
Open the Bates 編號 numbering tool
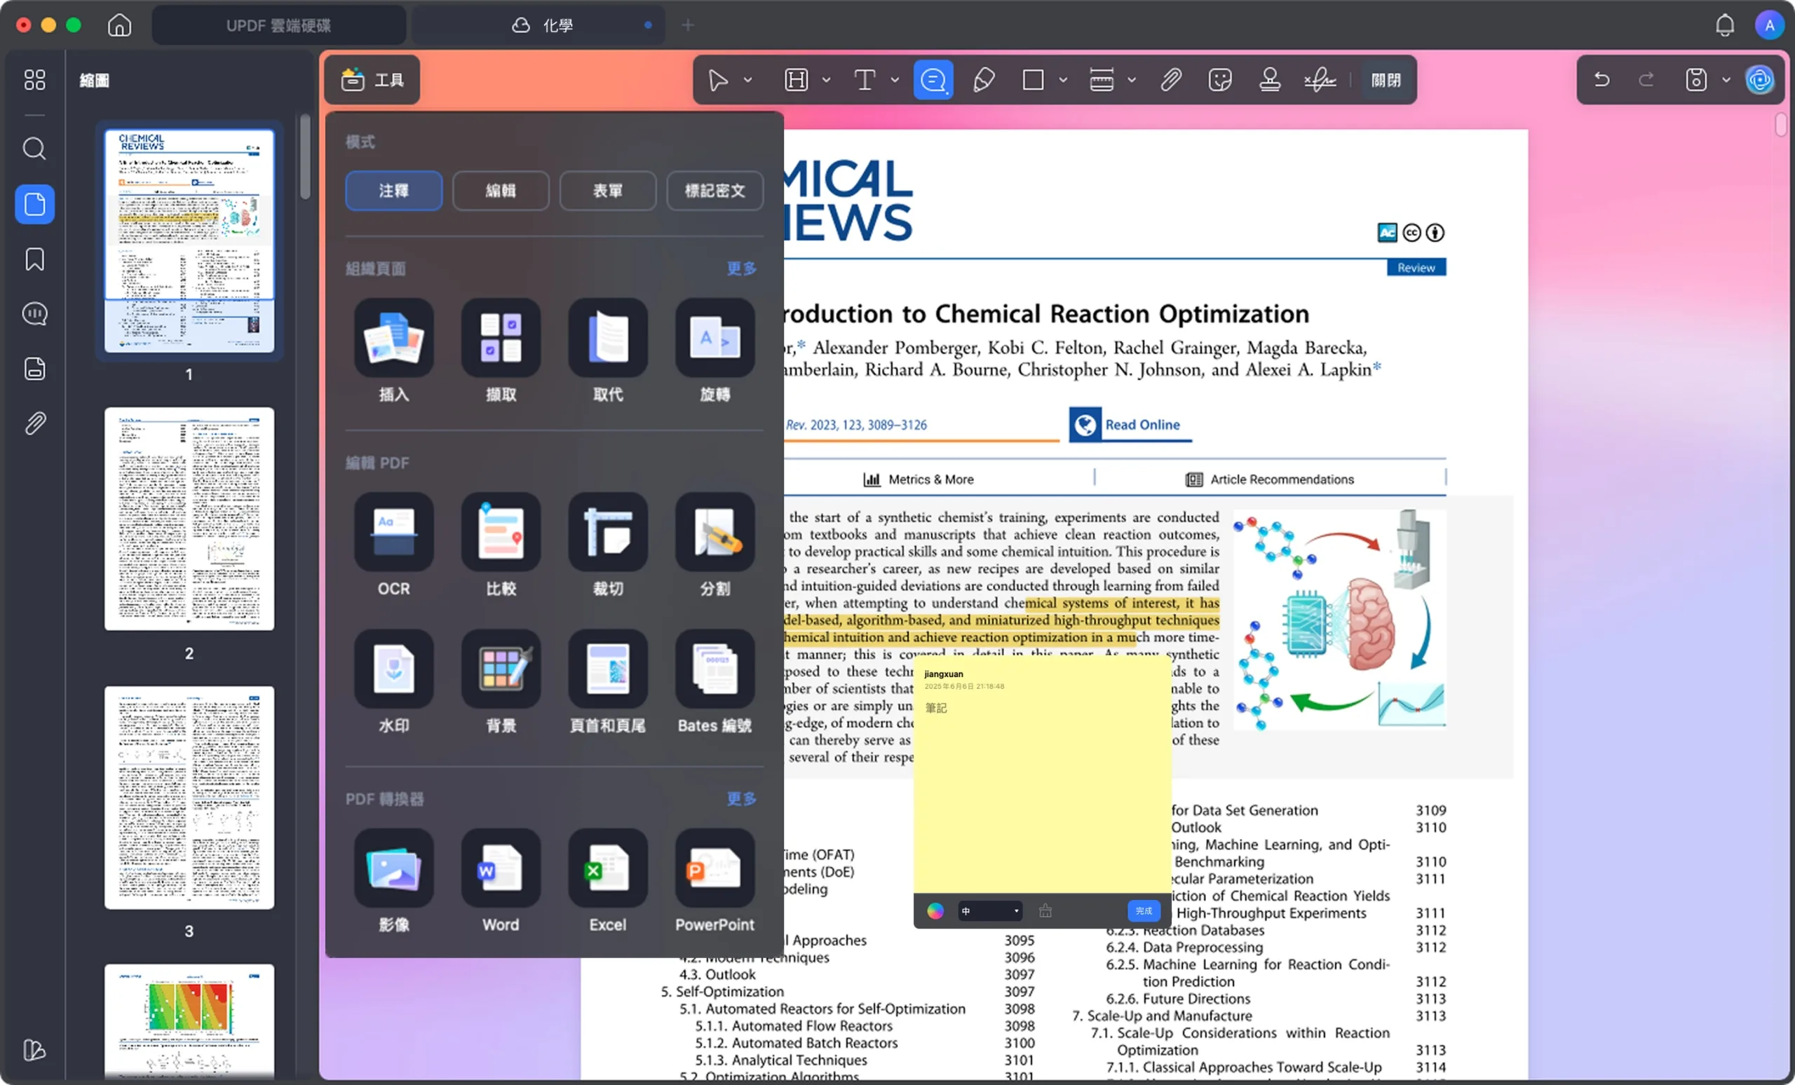click(714, 669)
